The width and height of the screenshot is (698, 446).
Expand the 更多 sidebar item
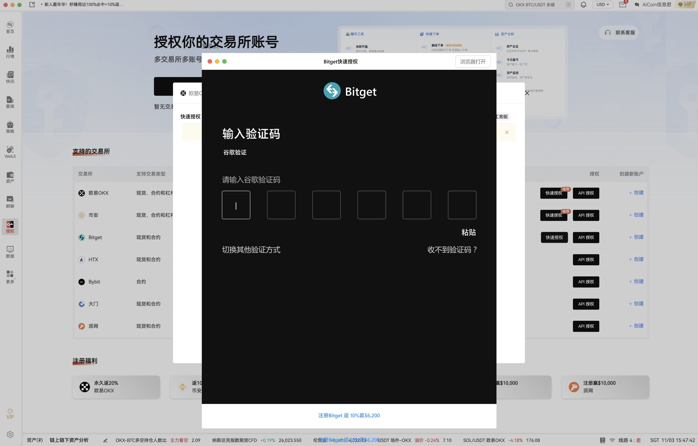point(10,276)
